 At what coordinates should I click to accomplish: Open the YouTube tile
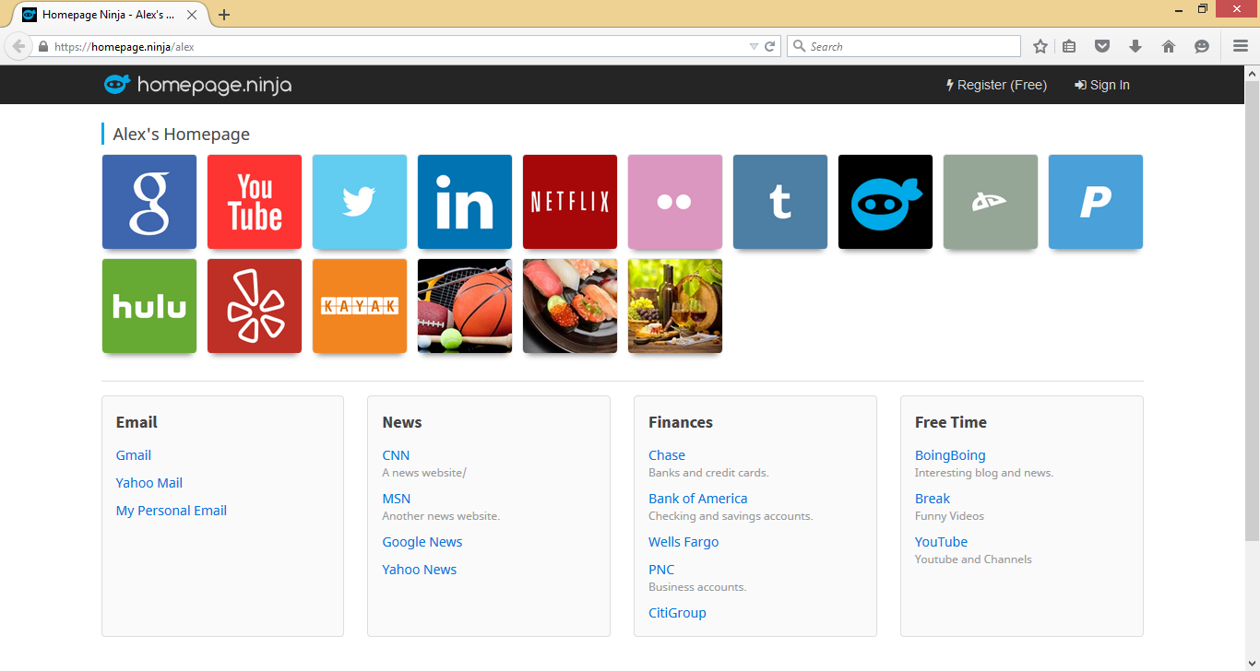coord(255,202)
